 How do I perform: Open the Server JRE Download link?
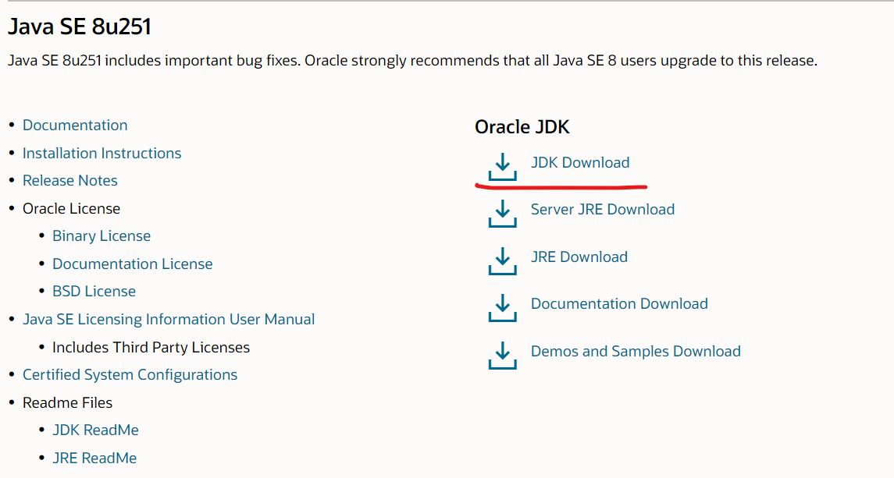(602, 209)
